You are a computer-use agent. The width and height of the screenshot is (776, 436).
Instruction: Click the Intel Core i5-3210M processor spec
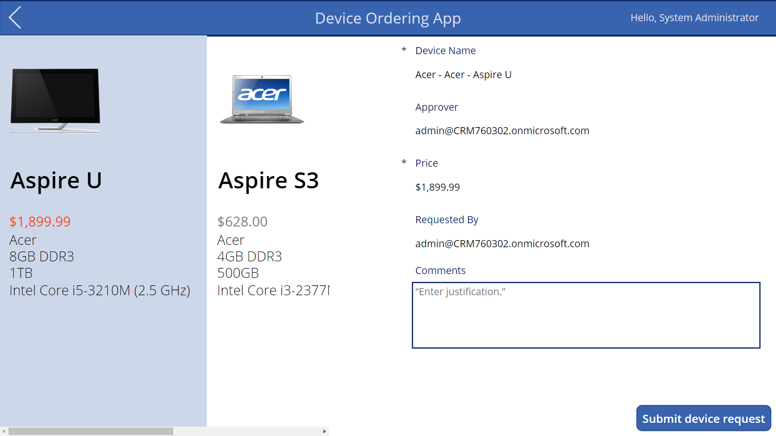click(100, 291)
